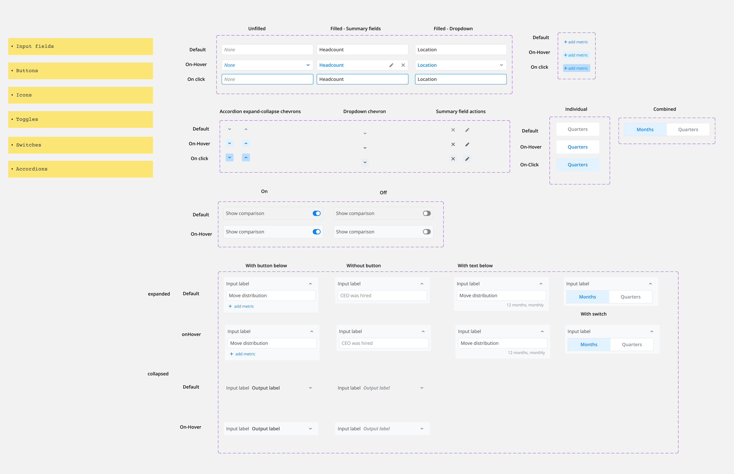
Task: Click the on-click highlighted pencil action icon
Action: 467,159
